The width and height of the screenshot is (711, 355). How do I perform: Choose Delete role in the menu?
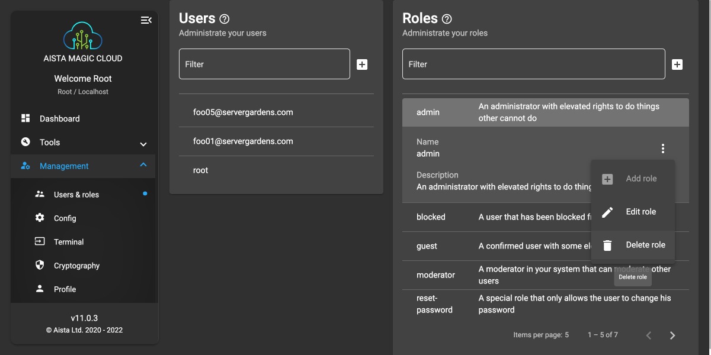pyautogui.click(x=633, y=245)
